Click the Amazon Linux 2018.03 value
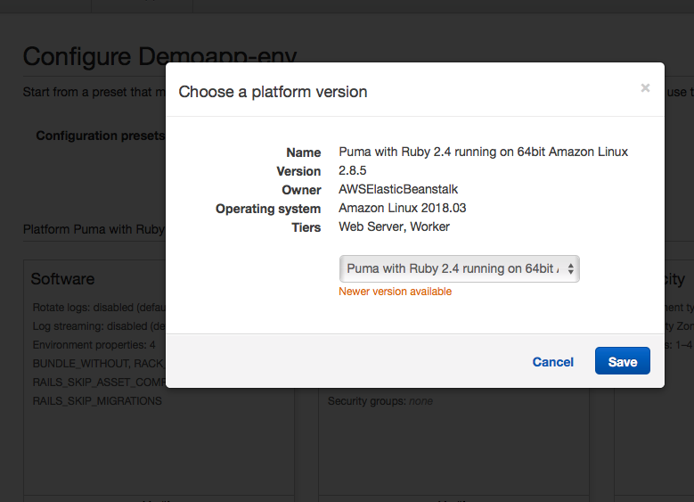The image size is (694, 502). [402, 208]
